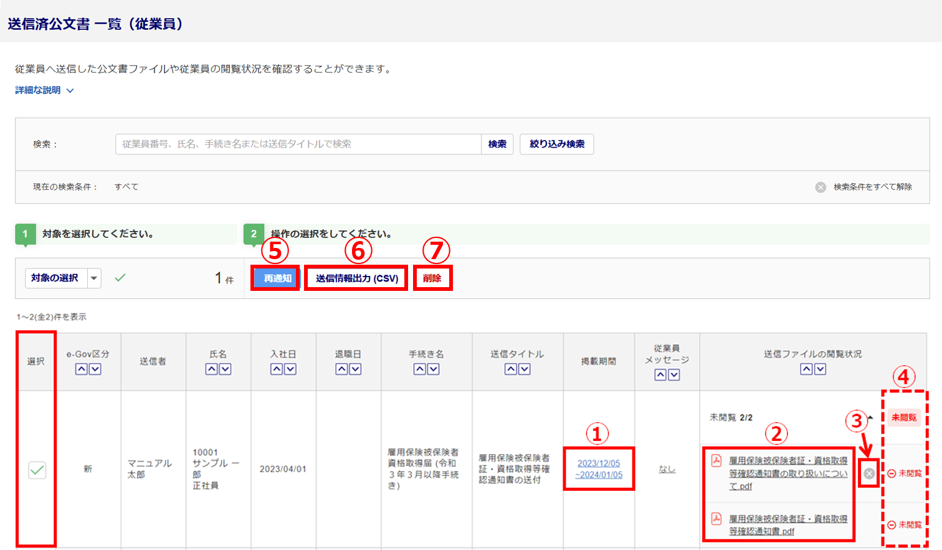The width and height of the screenshot is (942, 550).
Task: Click the gray X icon beside first PDF
Action: (869, 473)
